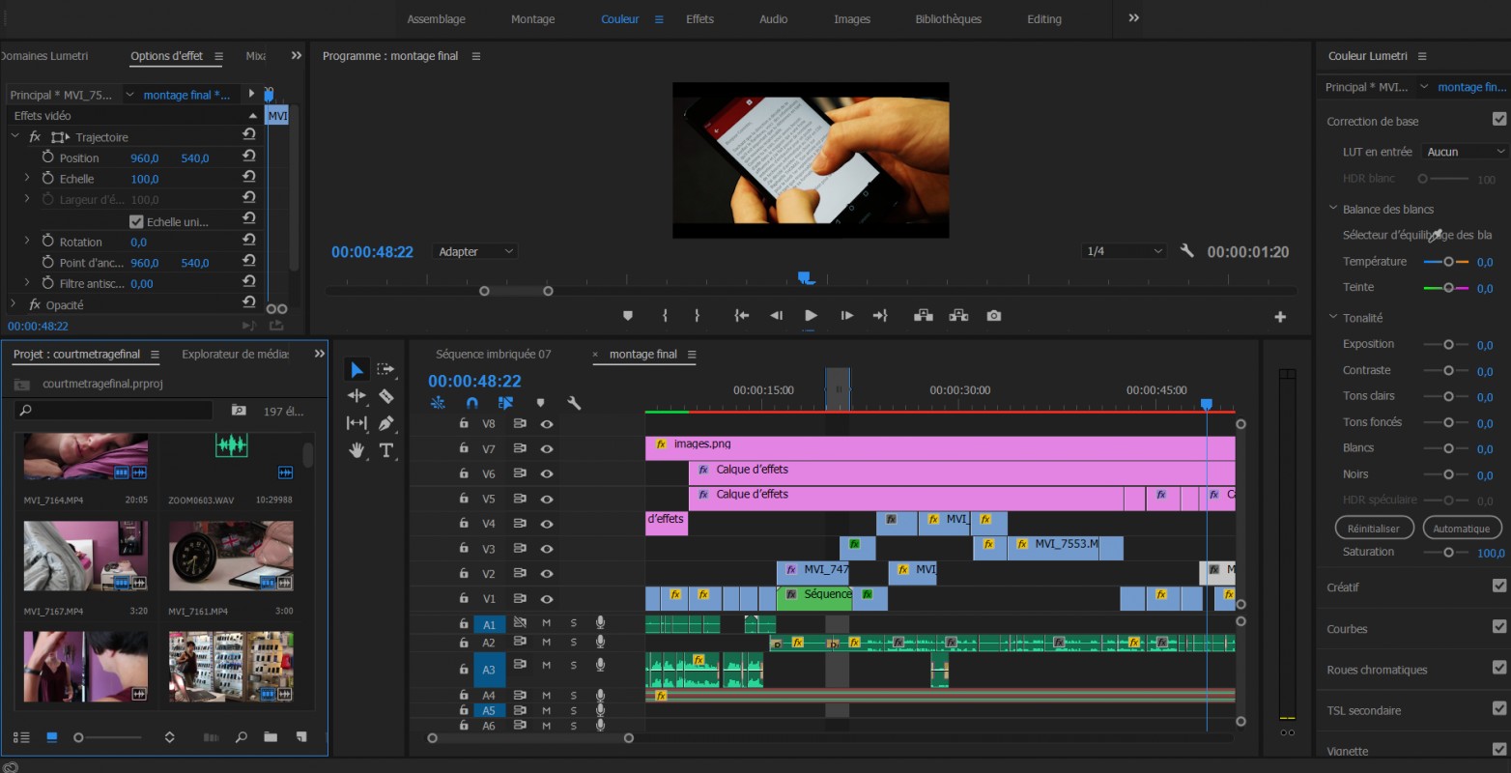Switch project panel to list view

[x=21, y=737]
